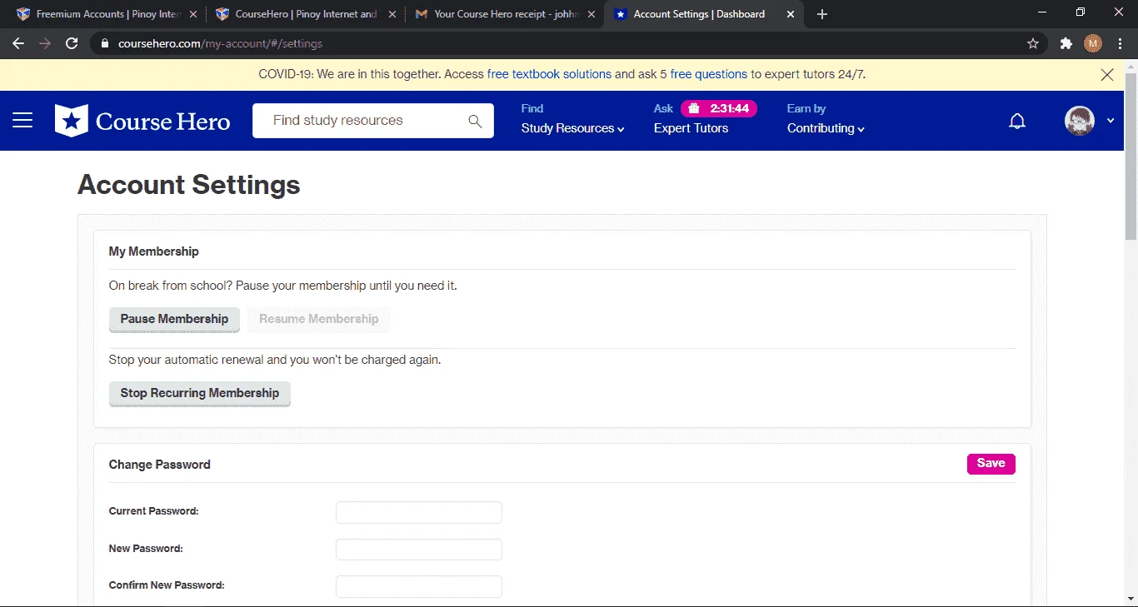This screenshot has height=607, width=1138.
Task: Close the Course Hero receipt tab
Action: 591,14
